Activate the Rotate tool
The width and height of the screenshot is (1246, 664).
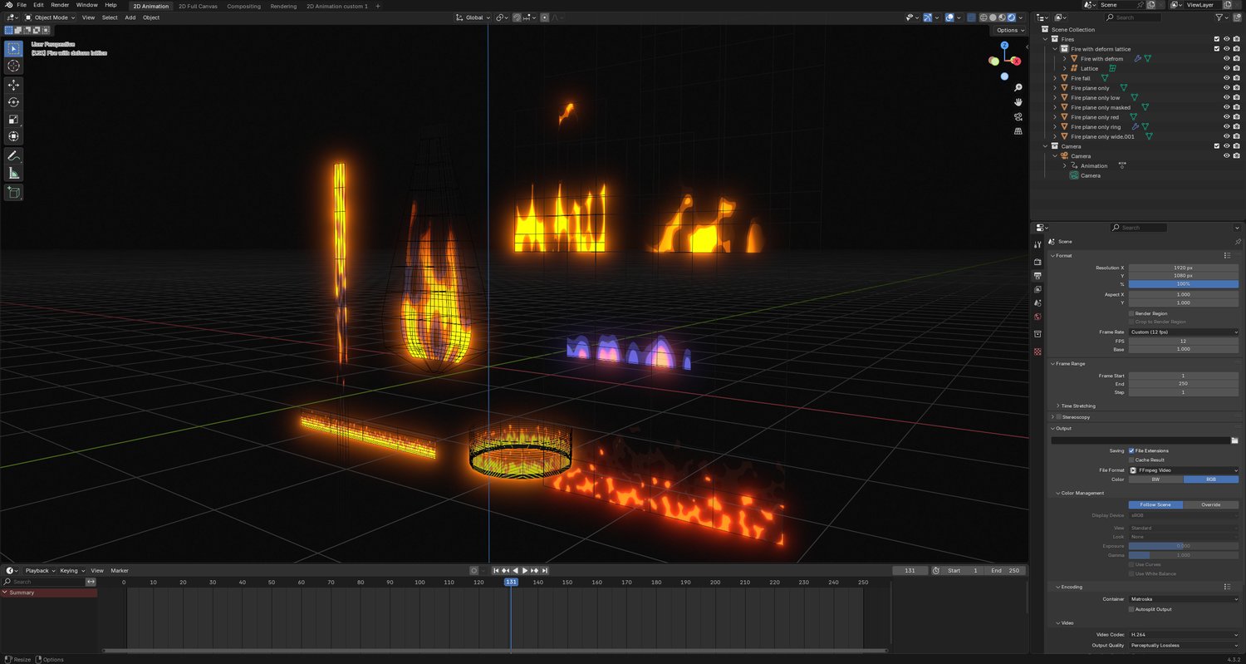point(14,102)
